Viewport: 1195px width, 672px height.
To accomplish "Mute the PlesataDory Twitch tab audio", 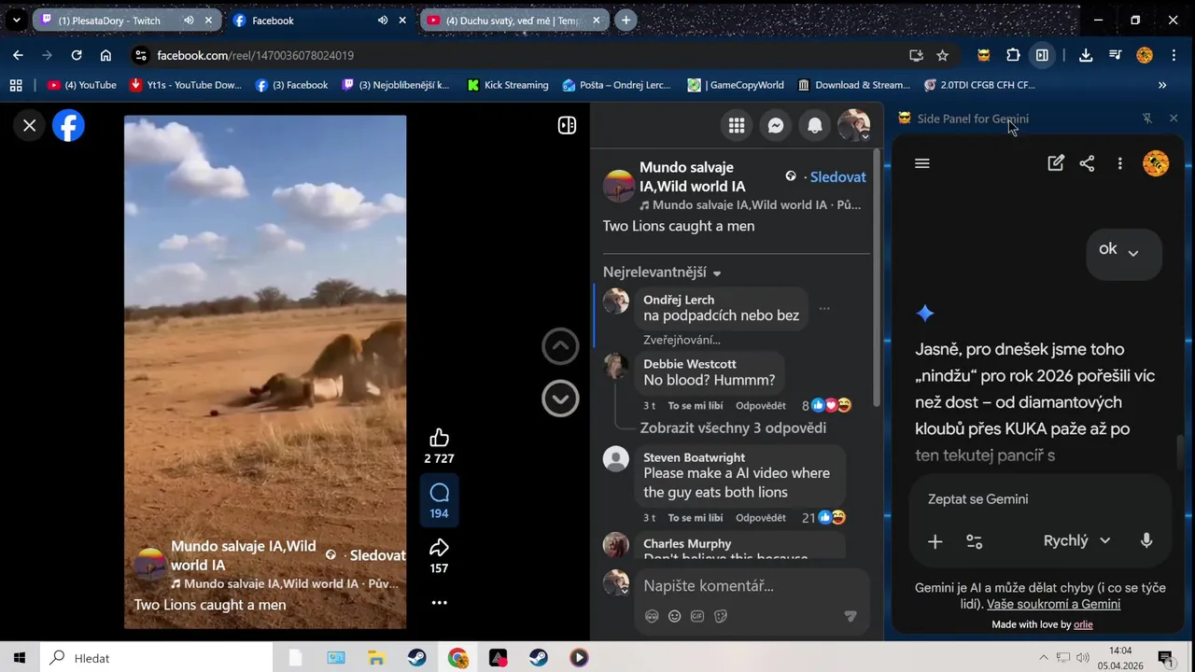I will coord(189,21).
